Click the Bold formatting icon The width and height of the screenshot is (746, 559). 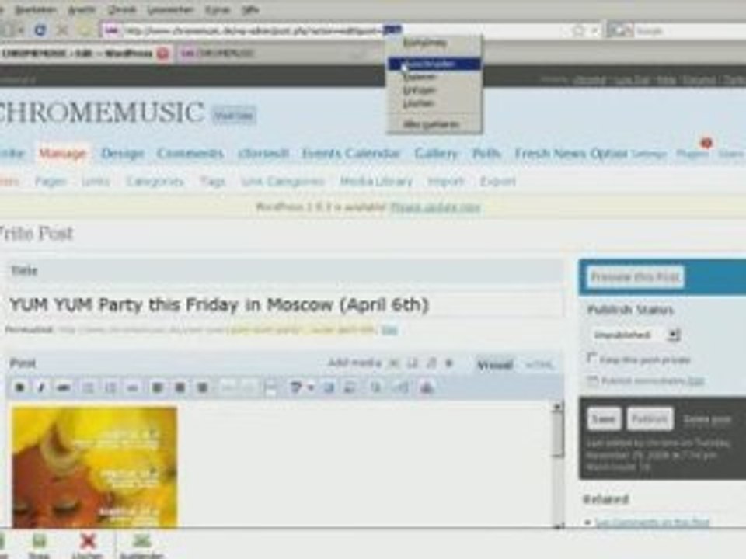click(x=20, y=388)
